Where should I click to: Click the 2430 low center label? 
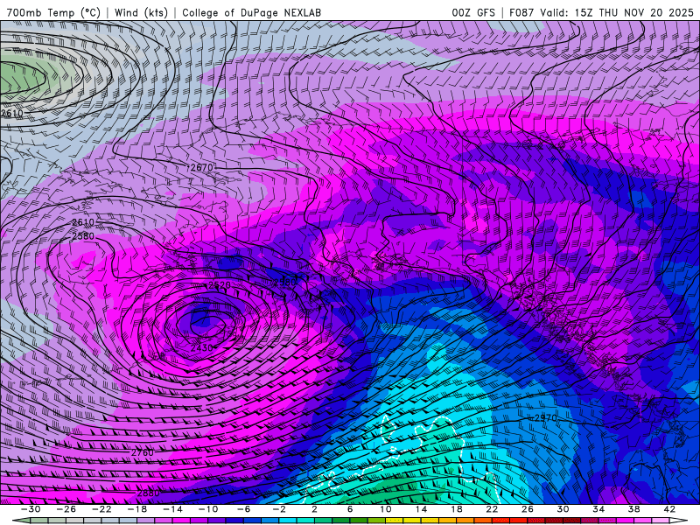pos(202,347)
